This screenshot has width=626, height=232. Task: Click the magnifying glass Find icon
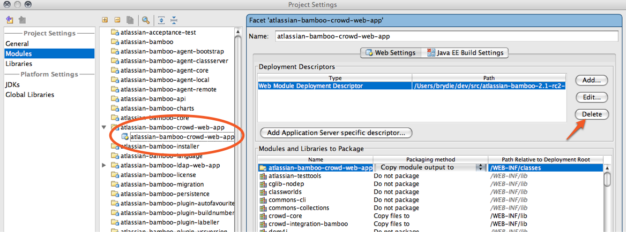pos(145,20)
